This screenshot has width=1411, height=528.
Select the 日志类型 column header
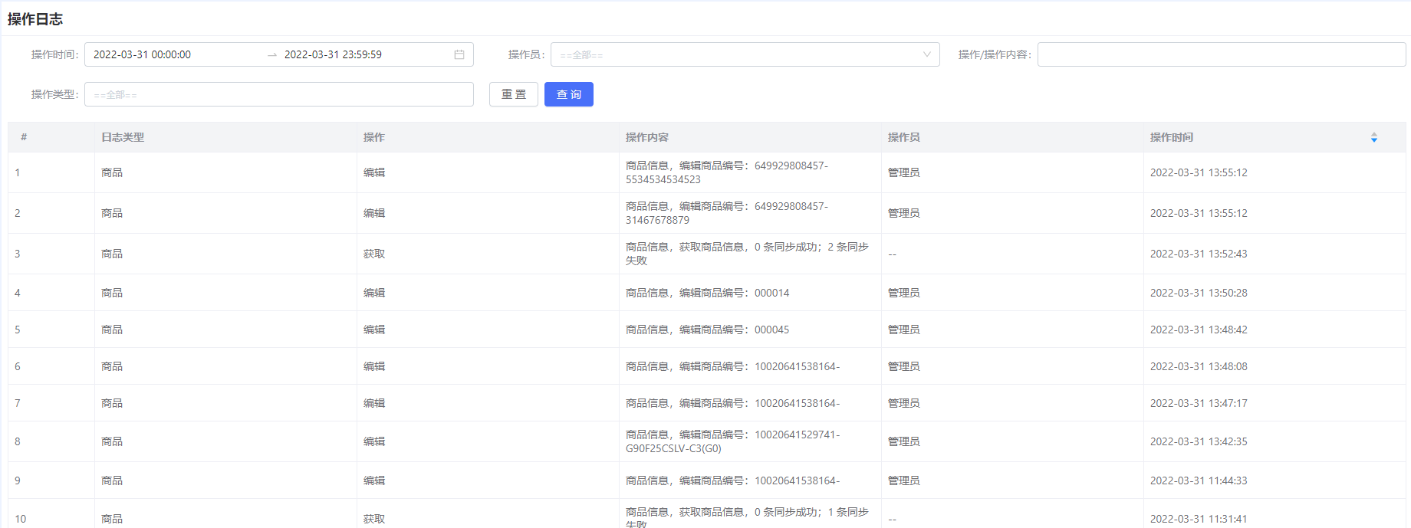tap(123, 137)
